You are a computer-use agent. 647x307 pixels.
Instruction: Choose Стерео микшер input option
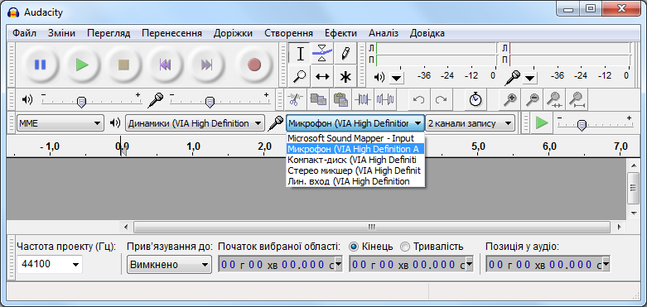click(355, 170)
